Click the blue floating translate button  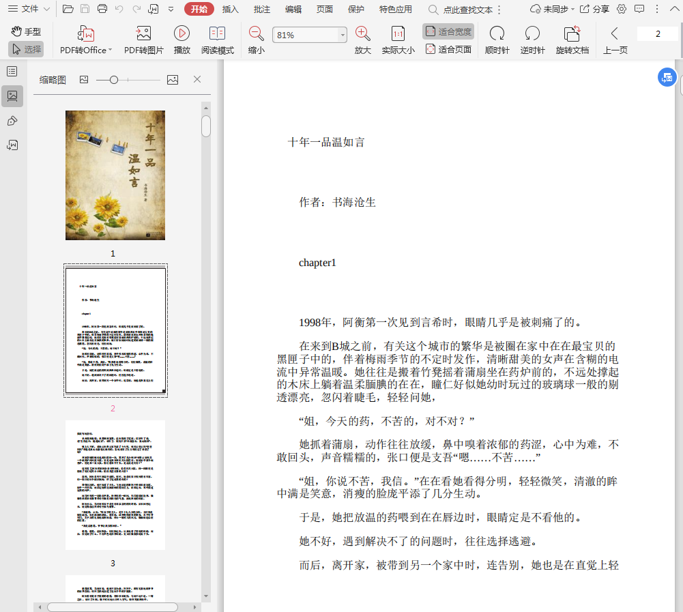(x=667, y=78)
